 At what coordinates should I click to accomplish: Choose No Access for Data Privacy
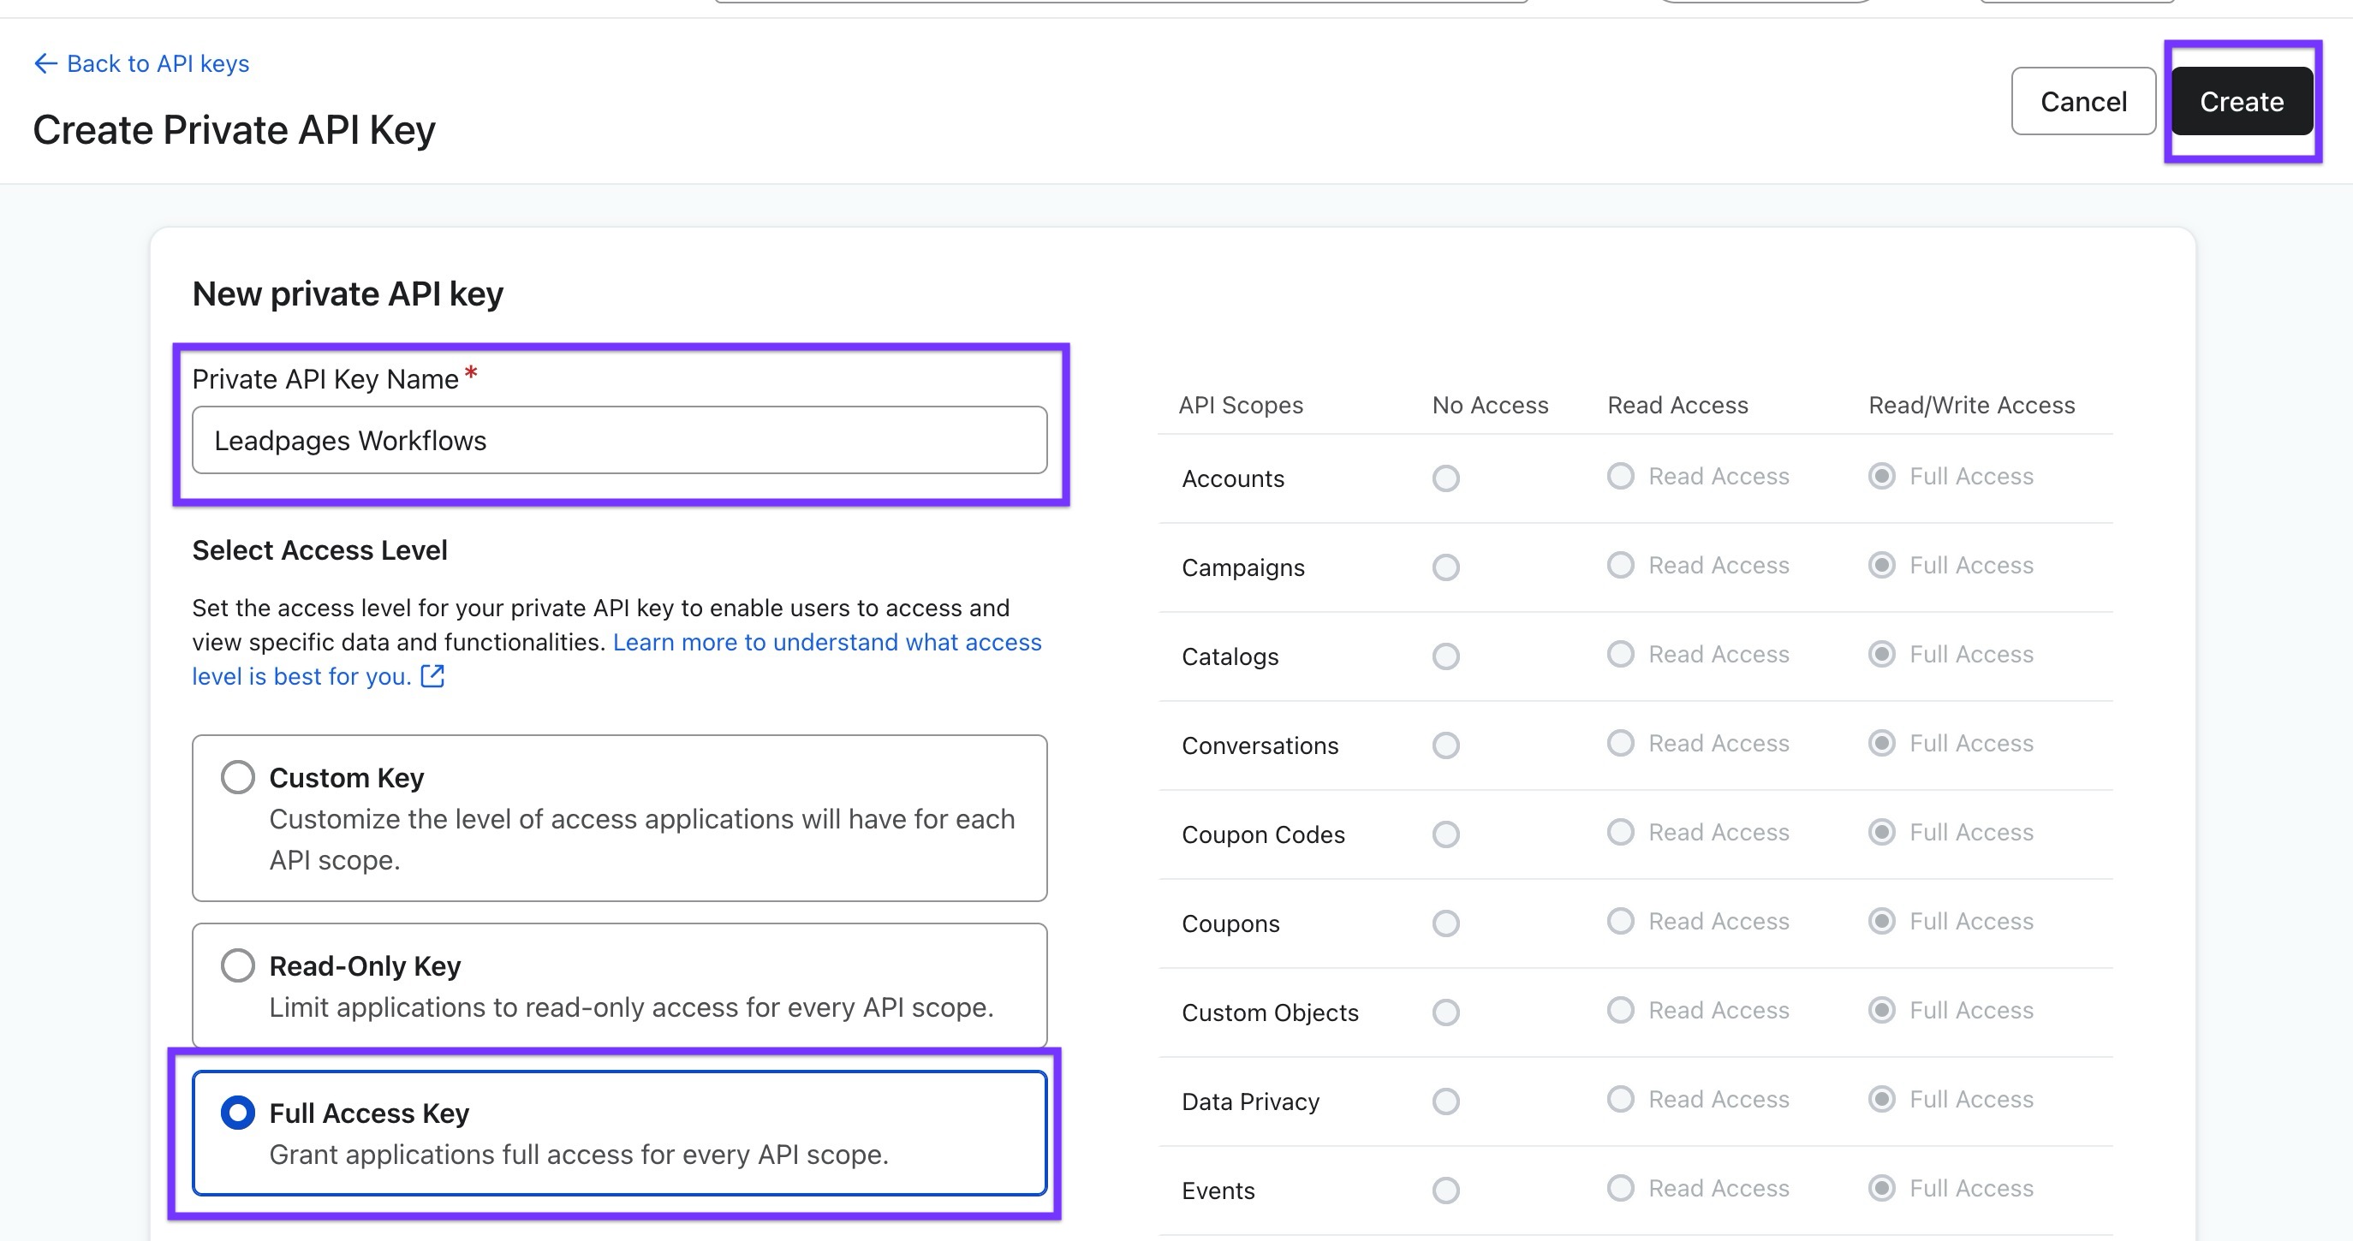click(x=1445, y=1101)
